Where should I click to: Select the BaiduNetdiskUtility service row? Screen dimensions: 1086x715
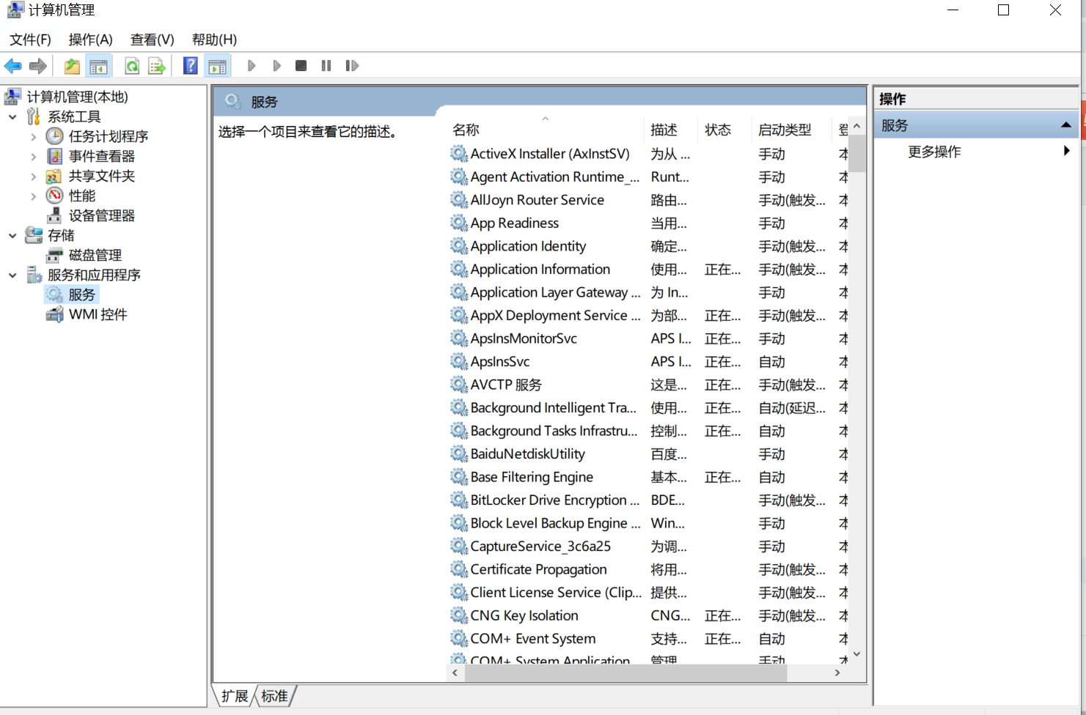pyautogui.click(x=527, y=454)
